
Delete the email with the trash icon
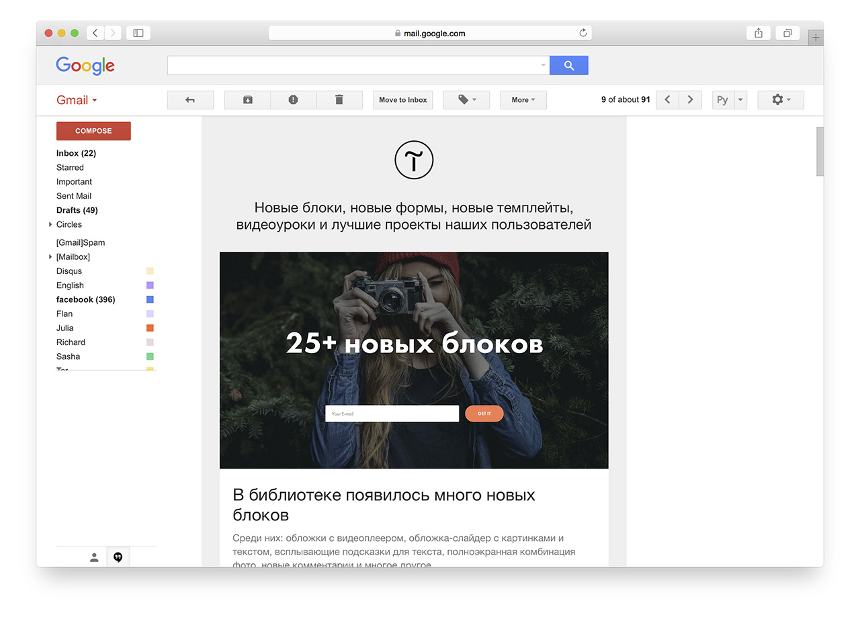click(x=339, y=100)
